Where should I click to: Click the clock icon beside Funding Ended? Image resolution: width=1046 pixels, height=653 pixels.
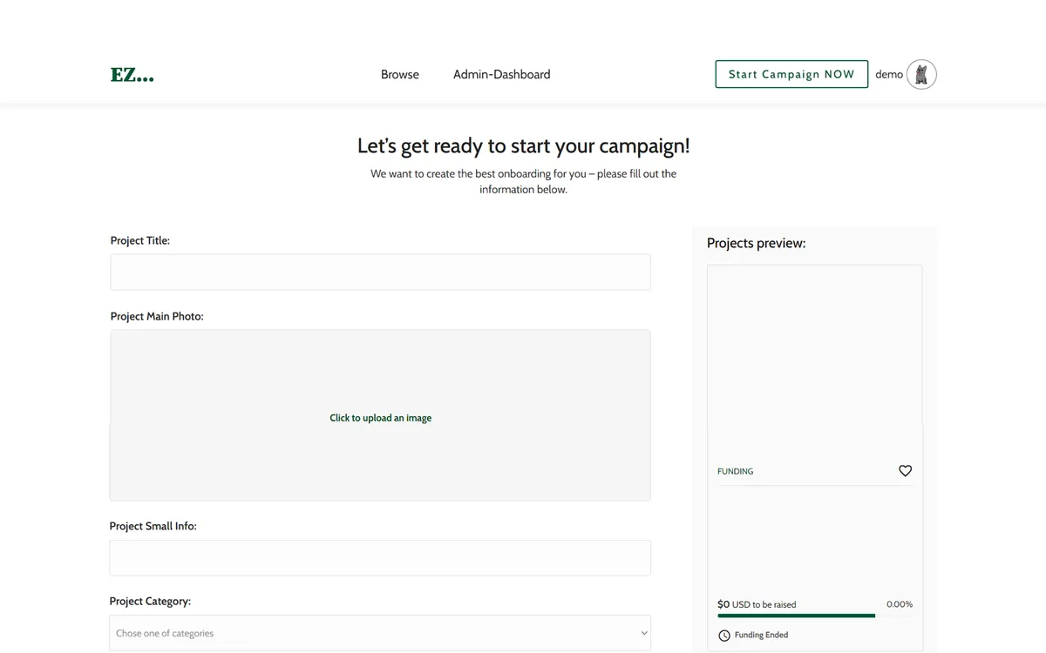click(724, 636)
